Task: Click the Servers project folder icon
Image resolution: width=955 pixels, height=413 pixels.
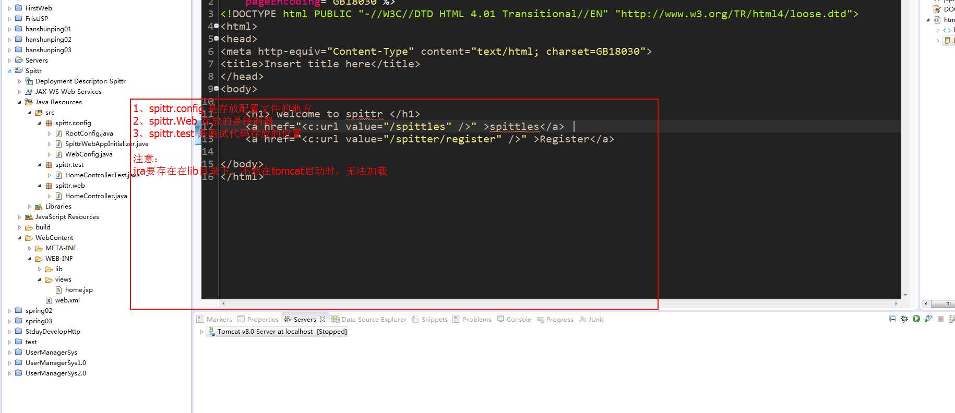Action: [19, 60]
